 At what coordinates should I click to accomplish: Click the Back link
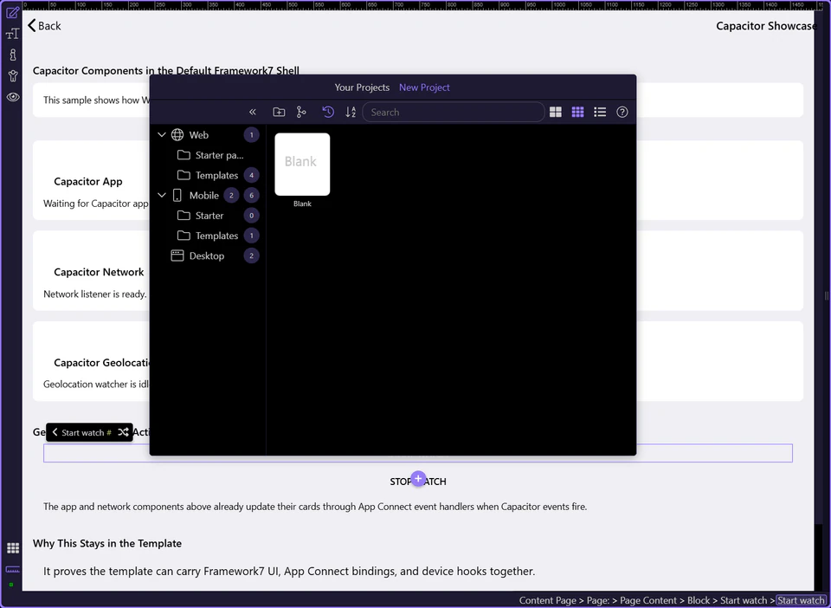[x=44, y=25]
